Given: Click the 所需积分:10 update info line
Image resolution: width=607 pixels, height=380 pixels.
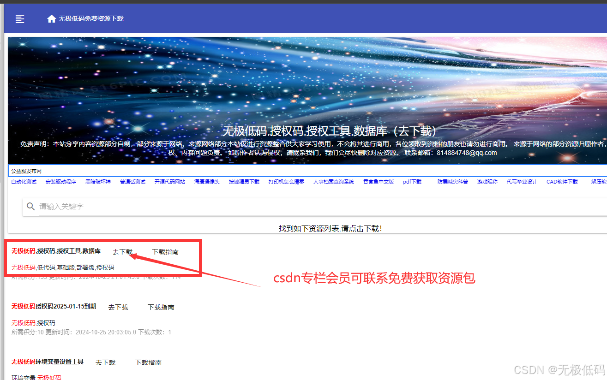Looking at the screenshot, I should (91, 332).
